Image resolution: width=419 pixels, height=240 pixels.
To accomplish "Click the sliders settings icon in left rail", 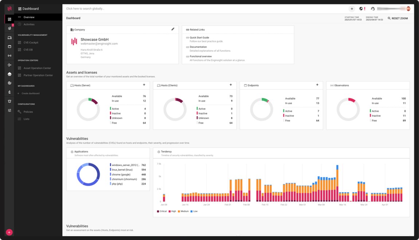I will click(9, 110).
